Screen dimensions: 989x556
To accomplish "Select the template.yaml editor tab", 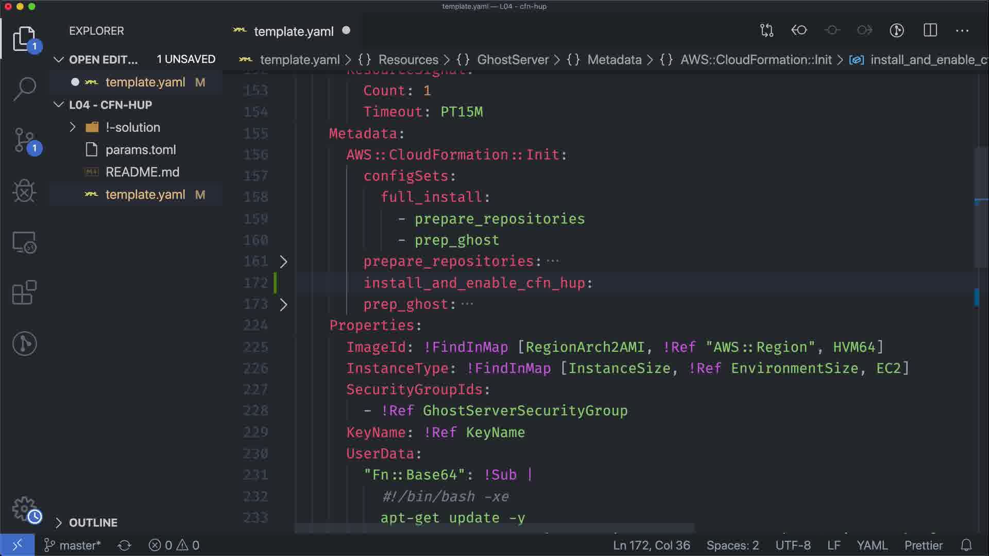I will [293, 31].
